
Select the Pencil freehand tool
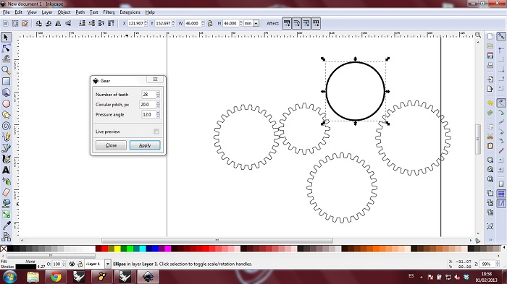[6, 137]
